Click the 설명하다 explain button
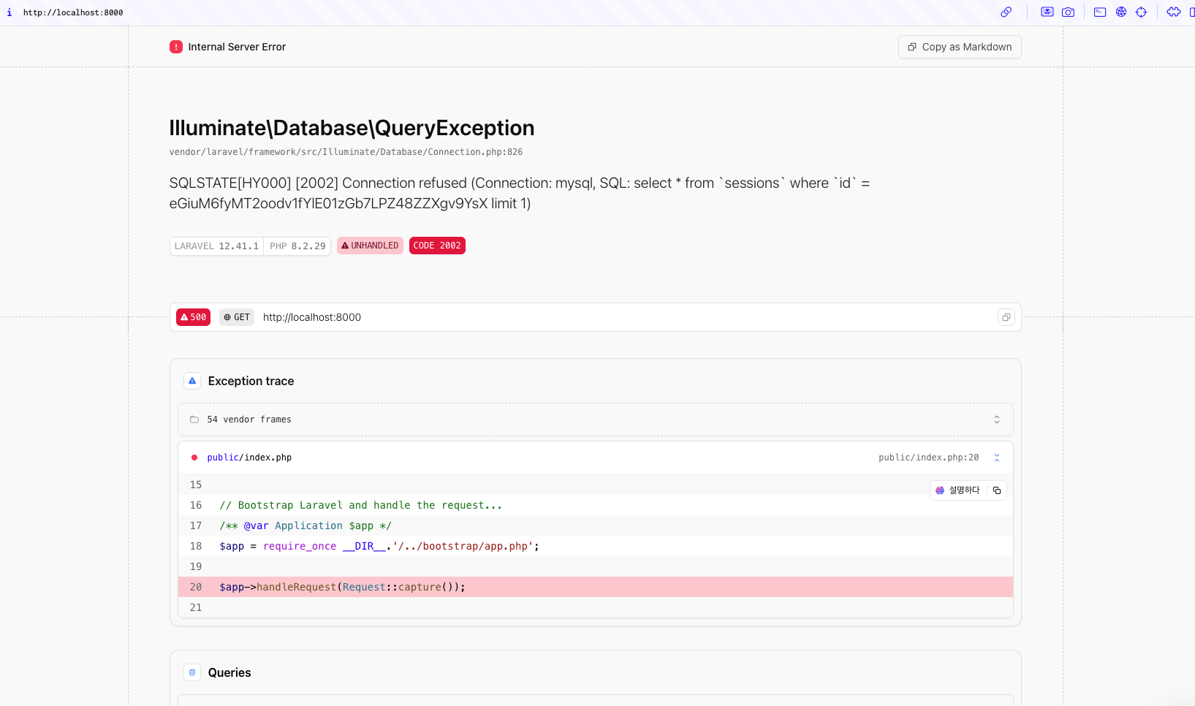Image resolution: width=1195 pixels, height=706 pixels. click(x=958, y=490)
